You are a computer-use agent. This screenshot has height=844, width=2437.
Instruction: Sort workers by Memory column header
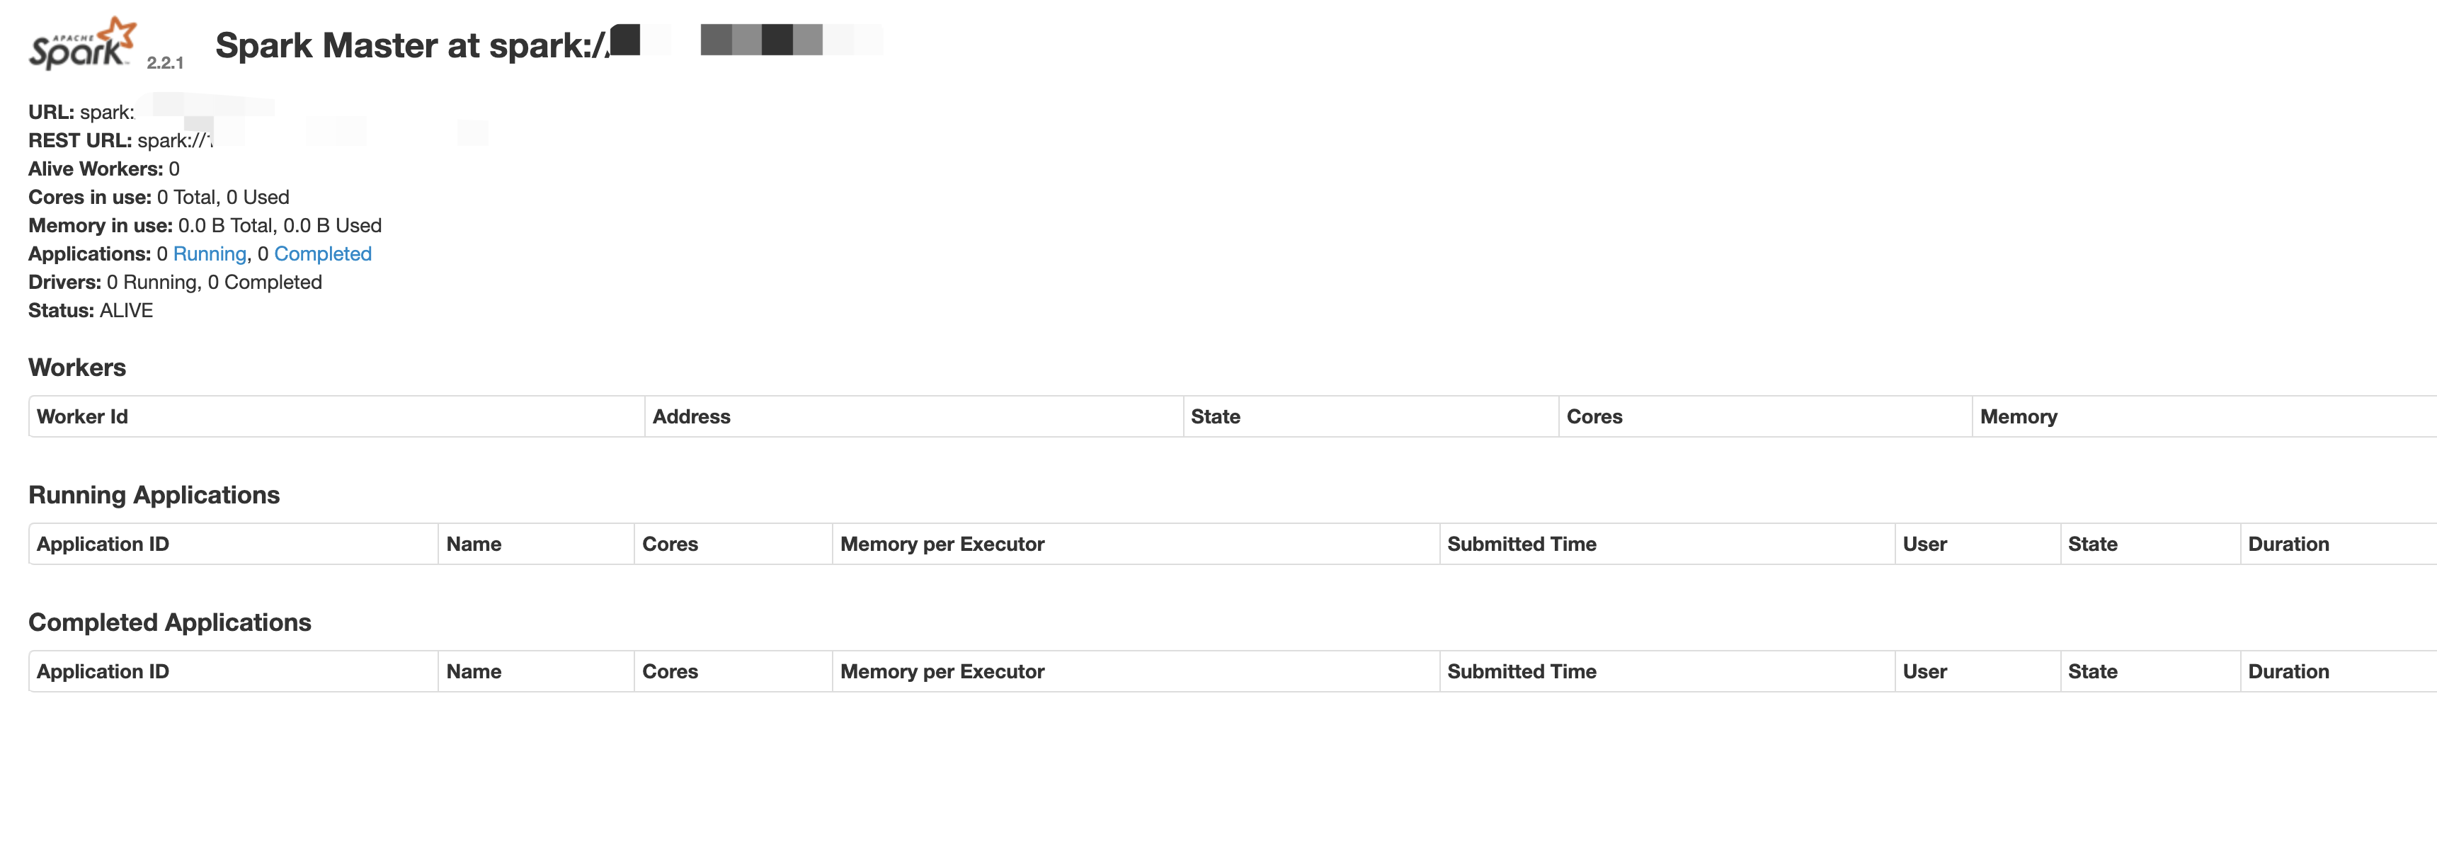2019,416
